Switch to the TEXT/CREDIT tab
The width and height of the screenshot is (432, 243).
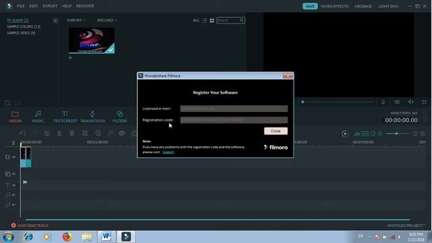[65, 117]
